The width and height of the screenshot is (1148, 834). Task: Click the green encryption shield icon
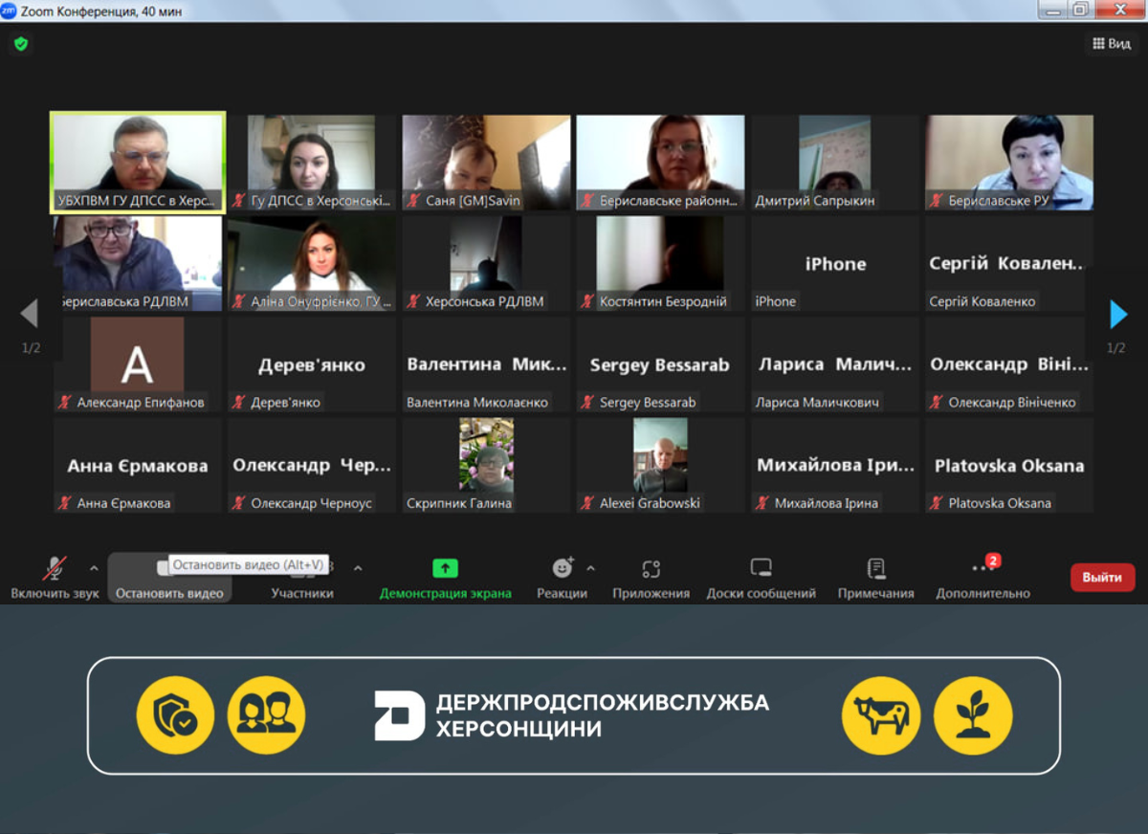pyautogui.click(x=21, y=44)
